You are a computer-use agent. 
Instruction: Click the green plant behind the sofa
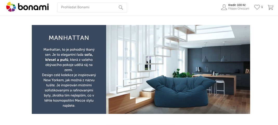click(x=183, y=73)
